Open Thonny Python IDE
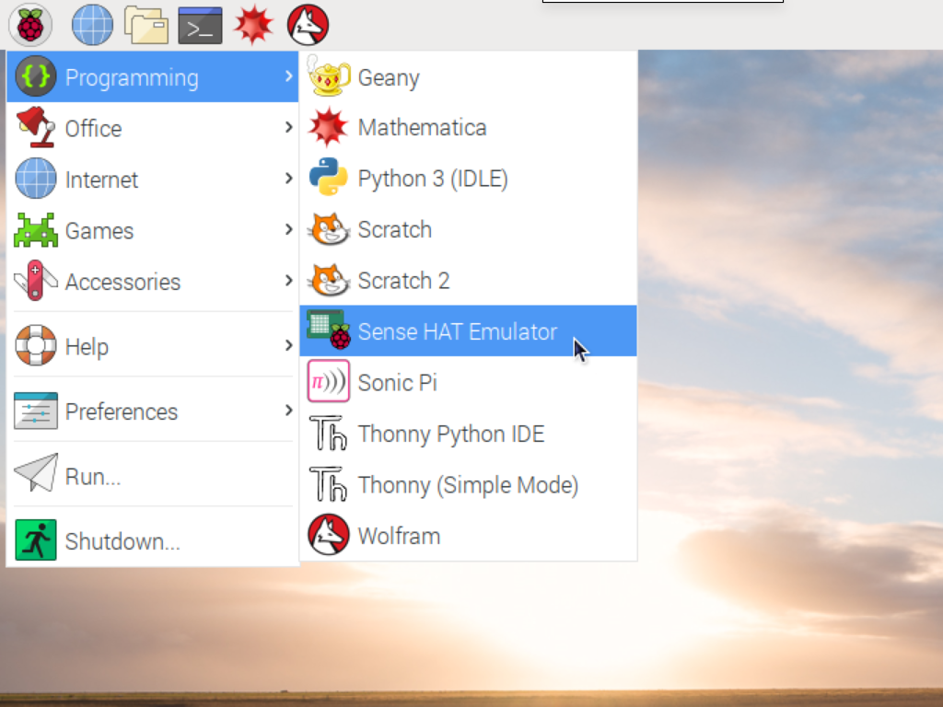 pos(469,433)
